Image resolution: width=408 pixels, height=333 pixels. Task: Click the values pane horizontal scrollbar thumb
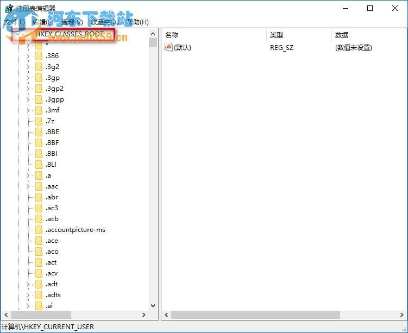[x=255, y=315]
